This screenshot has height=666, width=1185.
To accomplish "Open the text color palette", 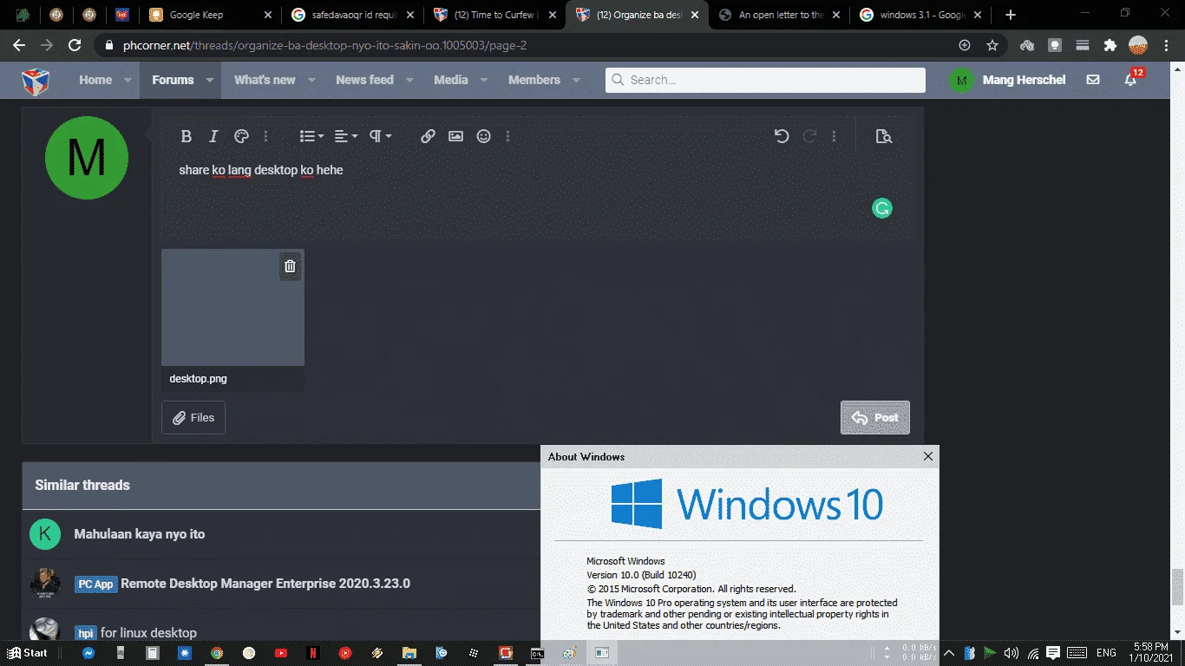I will pyautogui.click(x=241, y=136).
